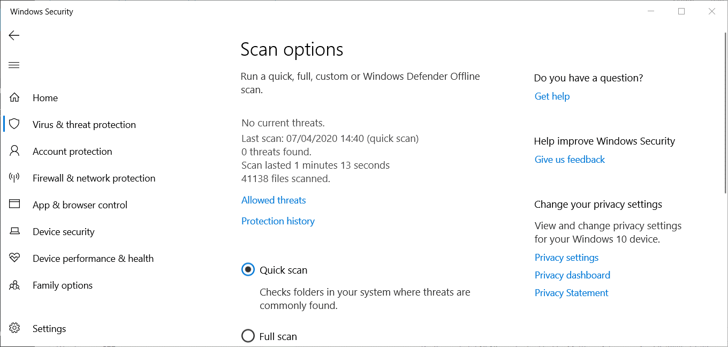The image size is (728, 347).
Task: Click the 'No current threats.' text
Action: (x=283, y=123)
